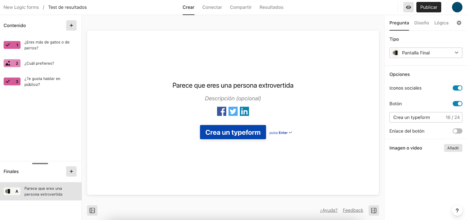Click the sidebar divider drag handle
Screen dimensions: 467x220
pyautogui.click(x=40, y=163)
